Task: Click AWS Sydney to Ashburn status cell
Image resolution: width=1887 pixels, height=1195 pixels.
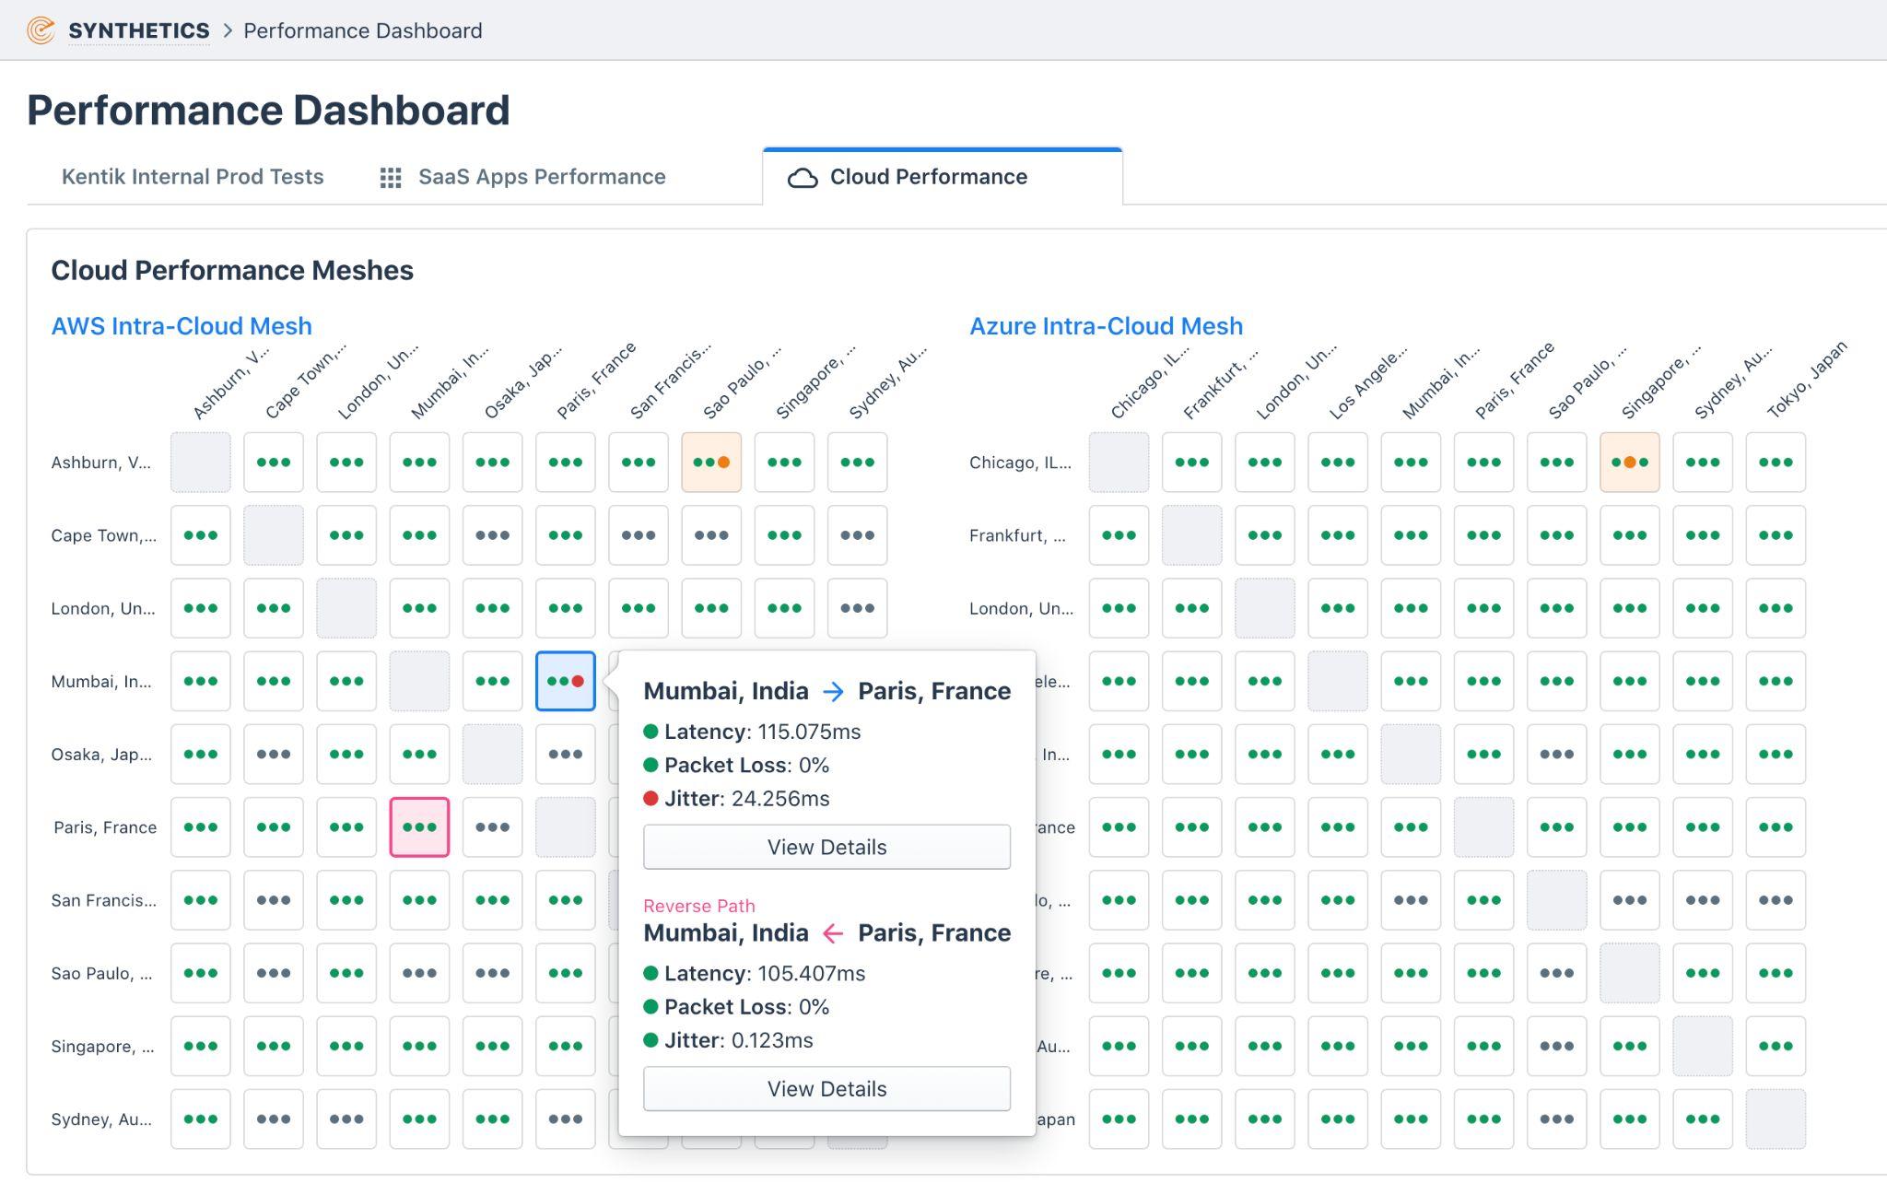Action: click(x=201, y=1119)
